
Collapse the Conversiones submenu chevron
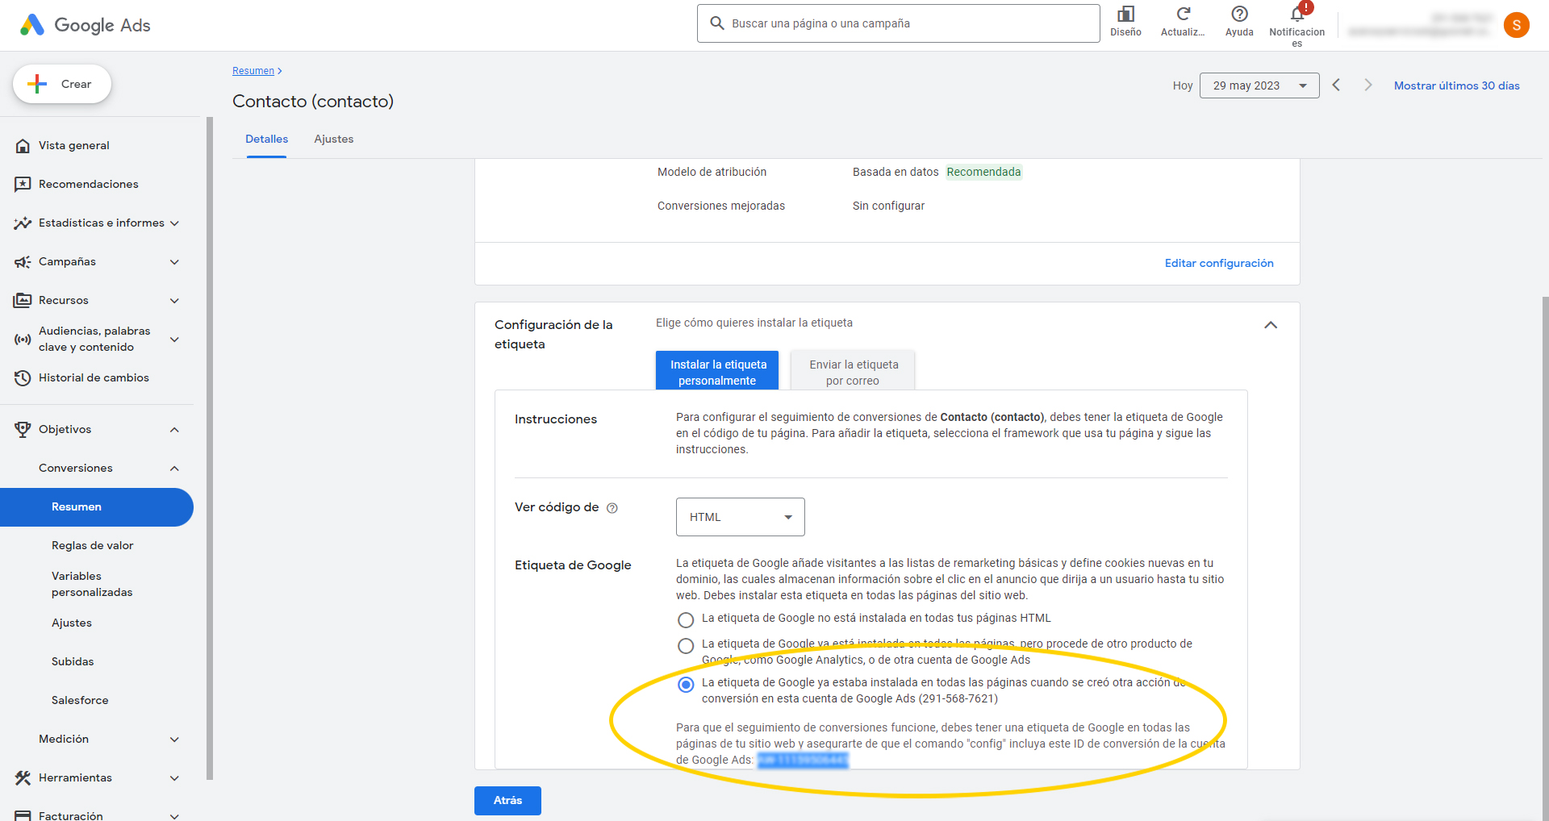[174, 469]
